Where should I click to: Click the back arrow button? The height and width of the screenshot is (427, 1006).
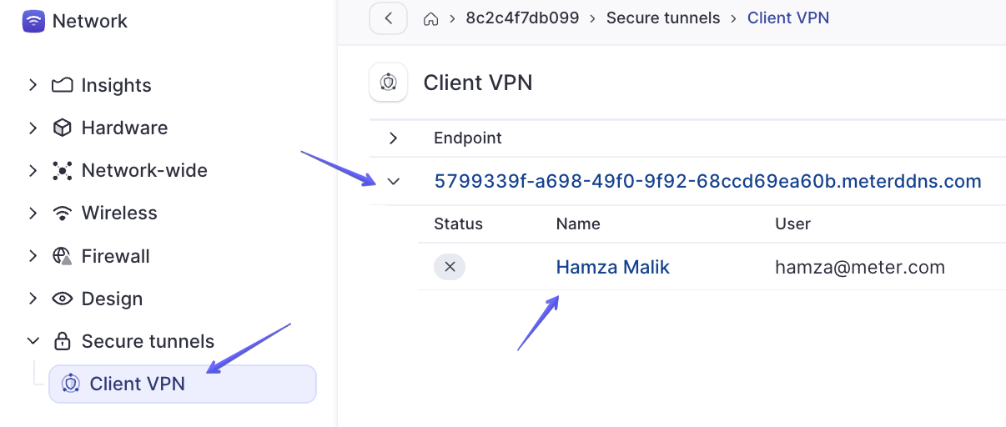click(388, 18)
